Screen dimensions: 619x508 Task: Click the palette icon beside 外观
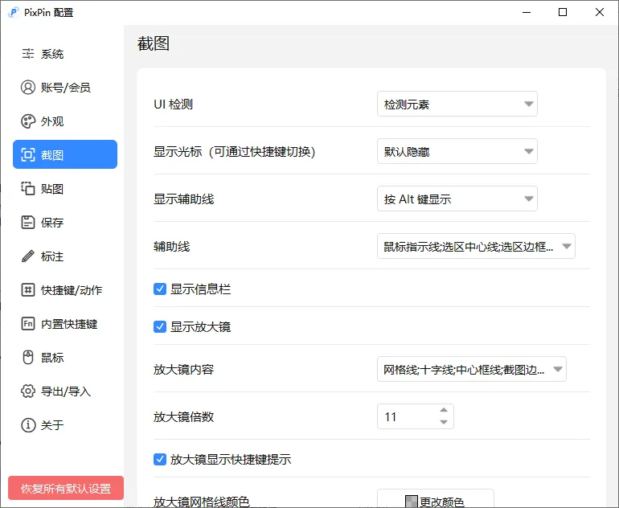click(x=28, y=121)
